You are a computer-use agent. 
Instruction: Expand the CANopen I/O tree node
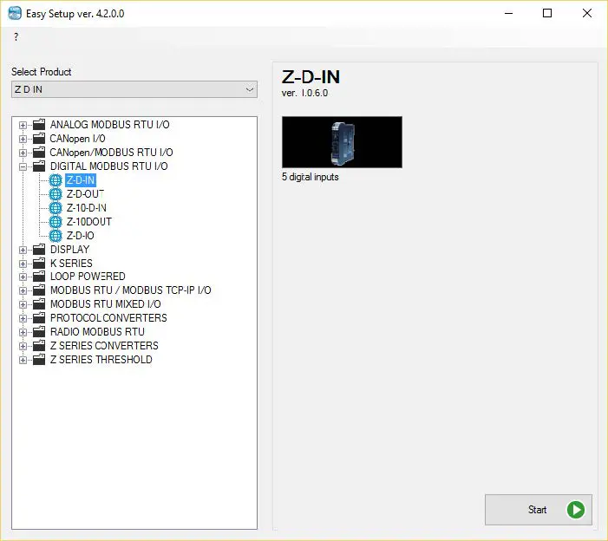click(x=23, y=139)
